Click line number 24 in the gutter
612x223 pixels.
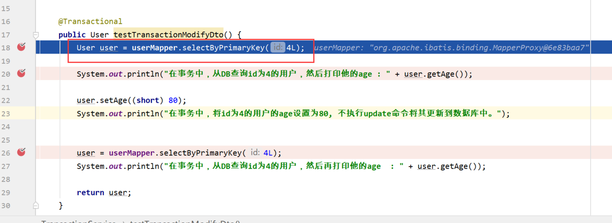tap(6, 127)
